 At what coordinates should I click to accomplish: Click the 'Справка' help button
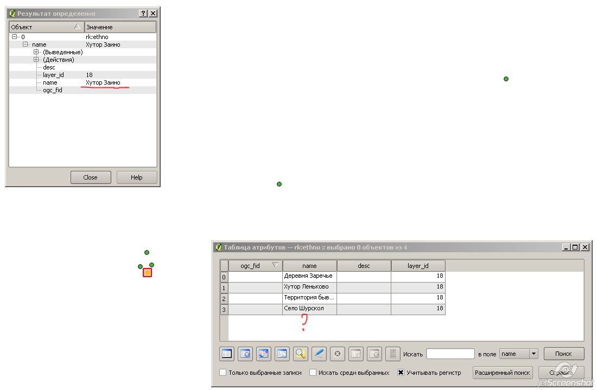tap(561, 373)
